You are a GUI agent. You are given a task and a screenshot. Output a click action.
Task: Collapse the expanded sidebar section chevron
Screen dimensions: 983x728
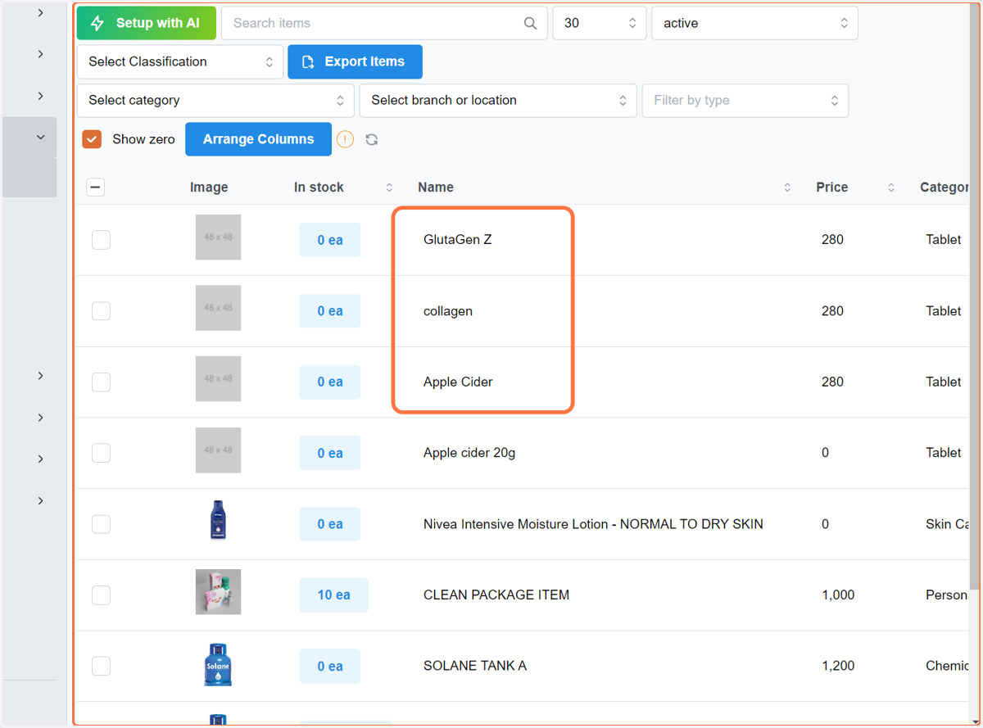tap(40, 138)
